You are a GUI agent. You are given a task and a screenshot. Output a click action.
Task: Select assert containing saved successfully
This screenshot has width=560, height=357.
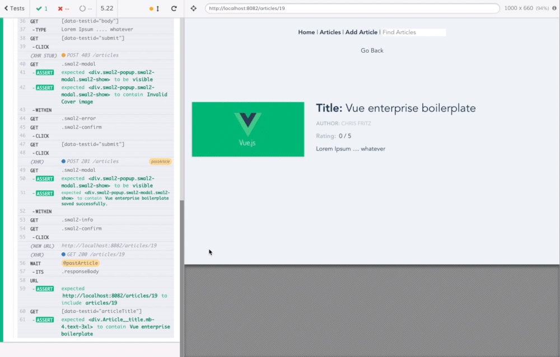click(96, 198)
